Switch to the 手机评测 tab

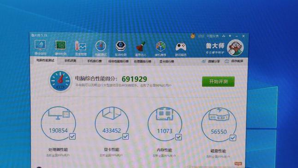click(70, 61)
